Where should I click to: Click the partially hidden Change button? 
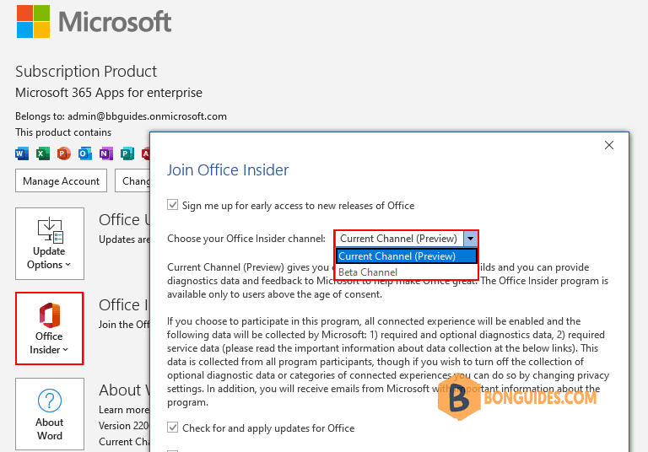coord(132,181)
